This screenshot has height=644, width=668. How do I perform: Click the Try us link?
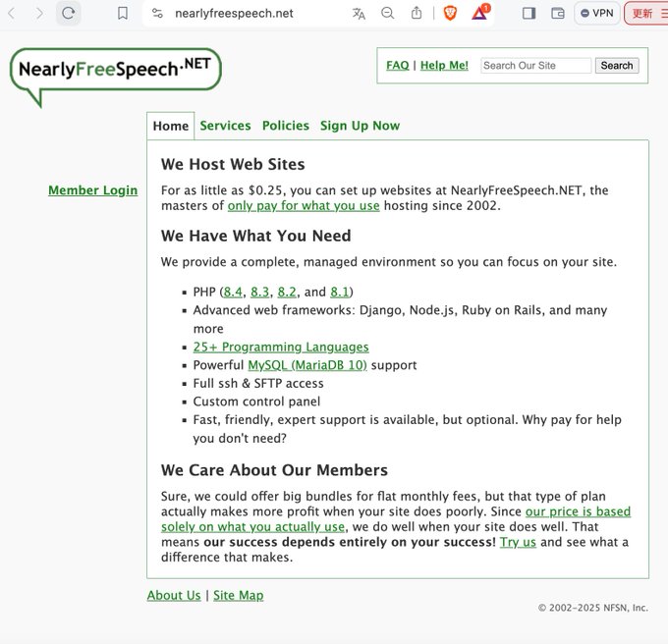coord(518,542)
